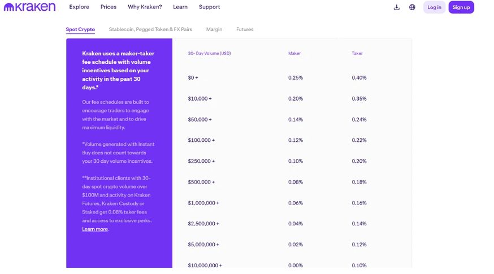Open the Explore menu
The height and width of the screenshot is (274, 494).
(79, 7)
